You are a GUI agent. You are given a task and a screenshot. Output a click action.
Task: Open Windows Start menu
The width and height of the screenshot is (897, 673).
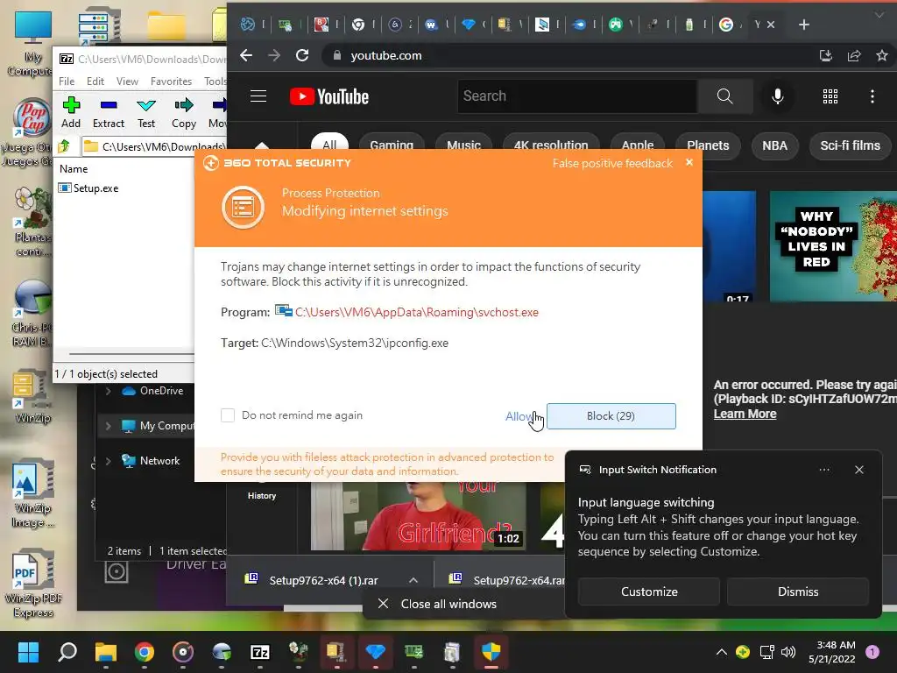click(x=28, y=652)
